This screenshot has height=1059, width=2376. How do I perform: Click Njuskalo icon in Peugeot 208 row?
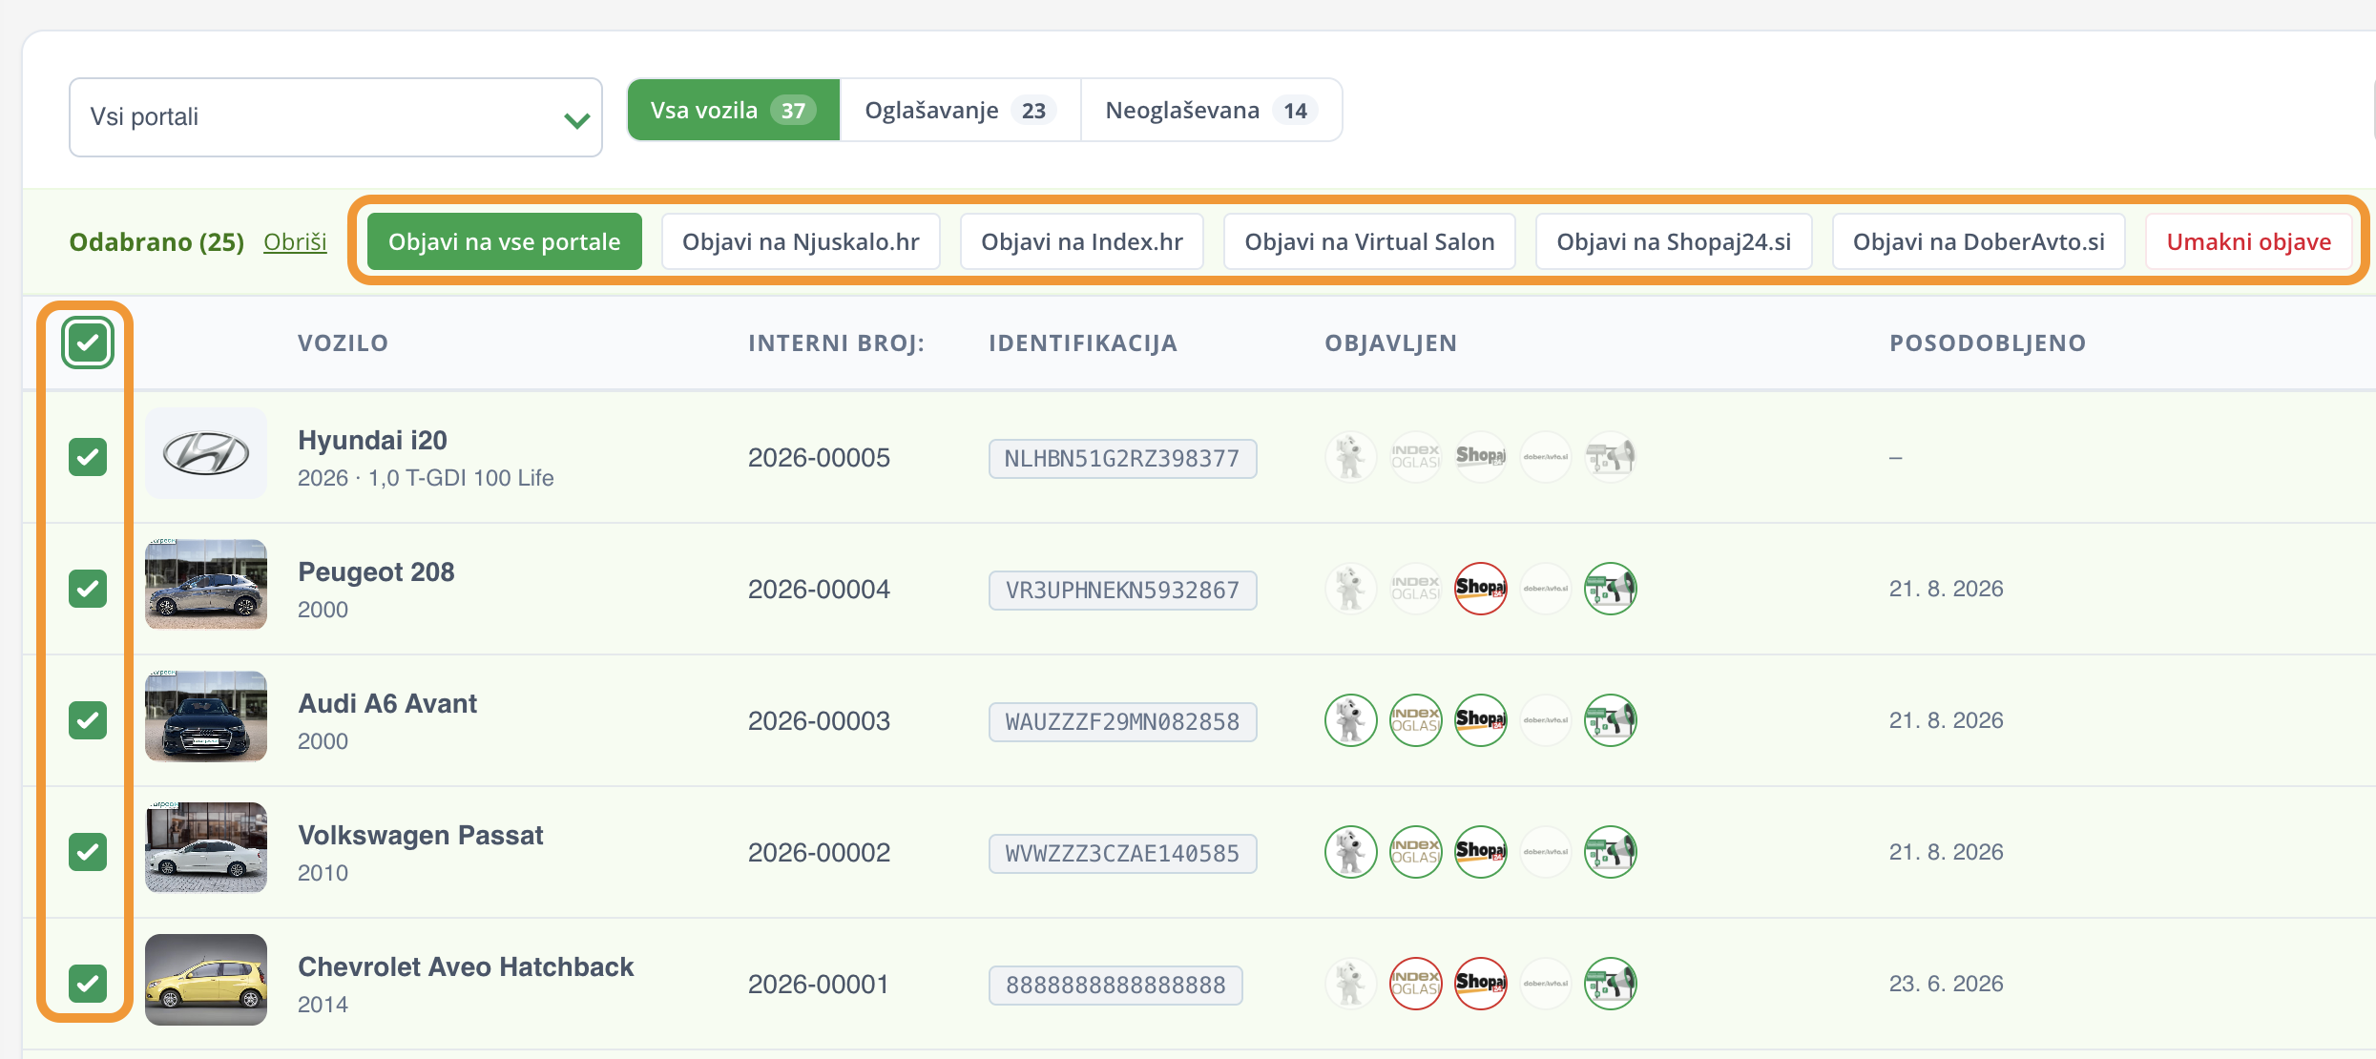(x=1350, y=589)
